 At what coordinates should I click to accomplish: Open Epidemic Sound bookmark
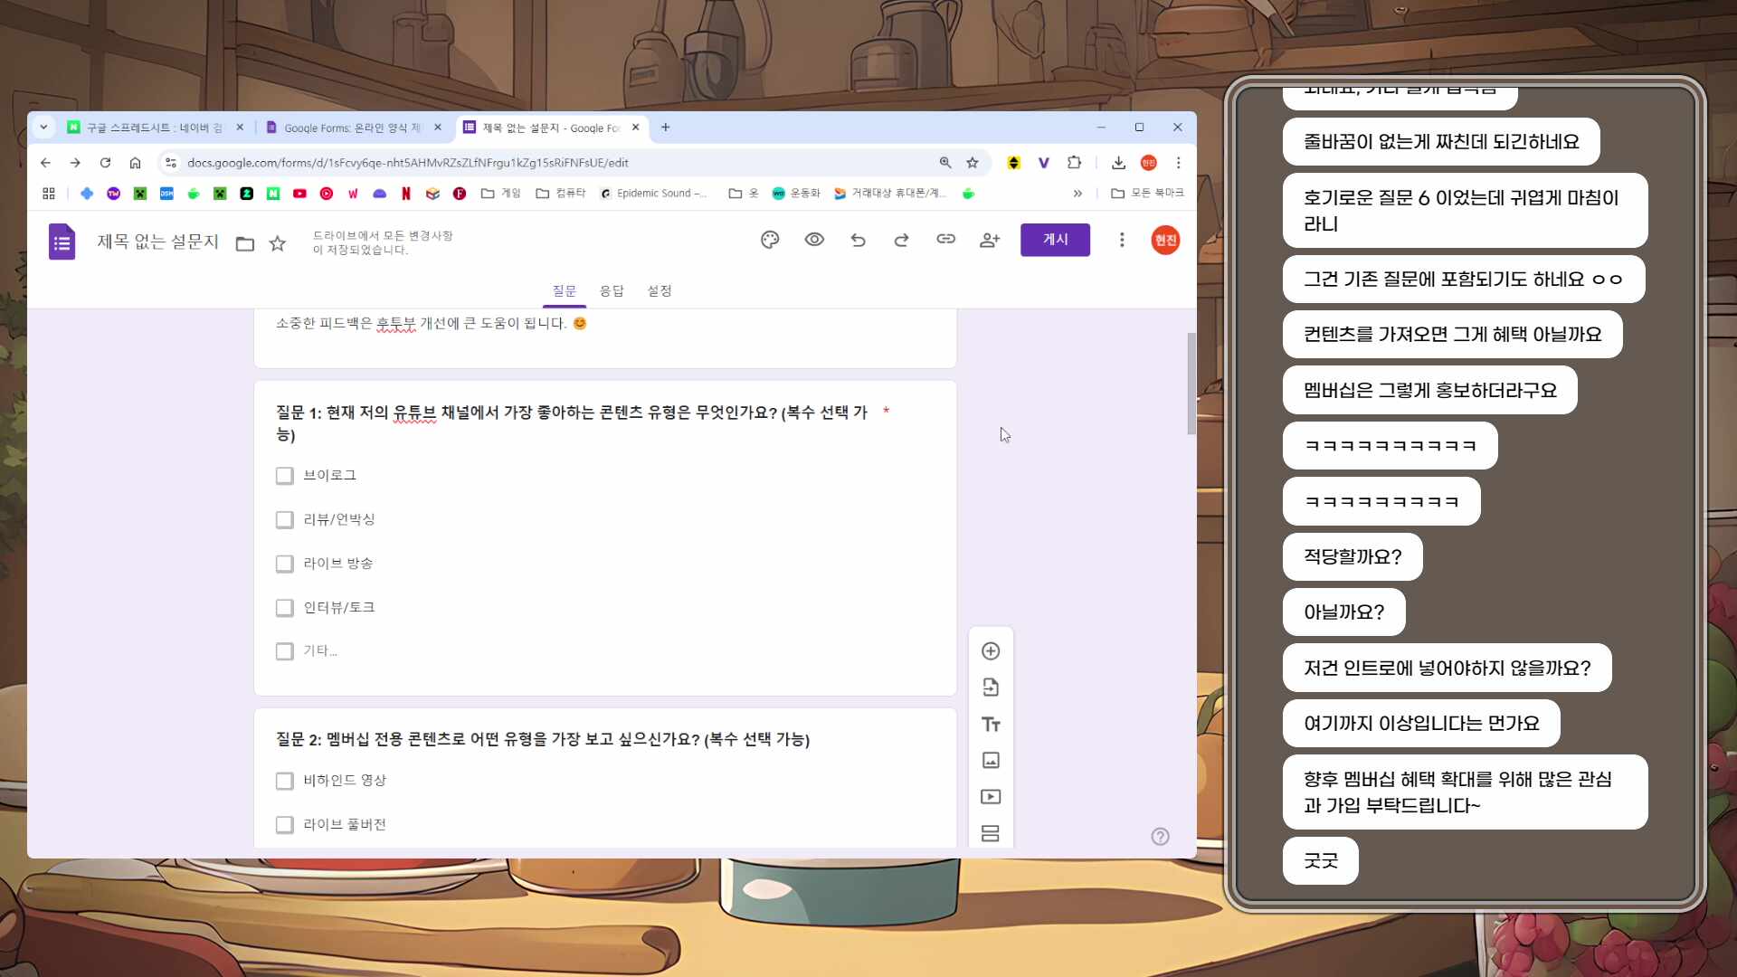(x=653, y=194)
